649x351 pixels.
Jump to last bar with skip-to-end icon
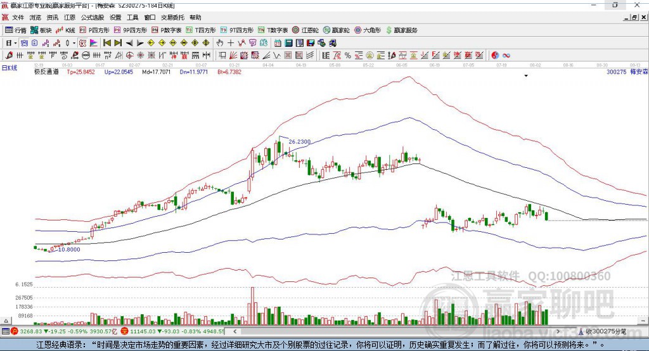click(x=118, y=43)
